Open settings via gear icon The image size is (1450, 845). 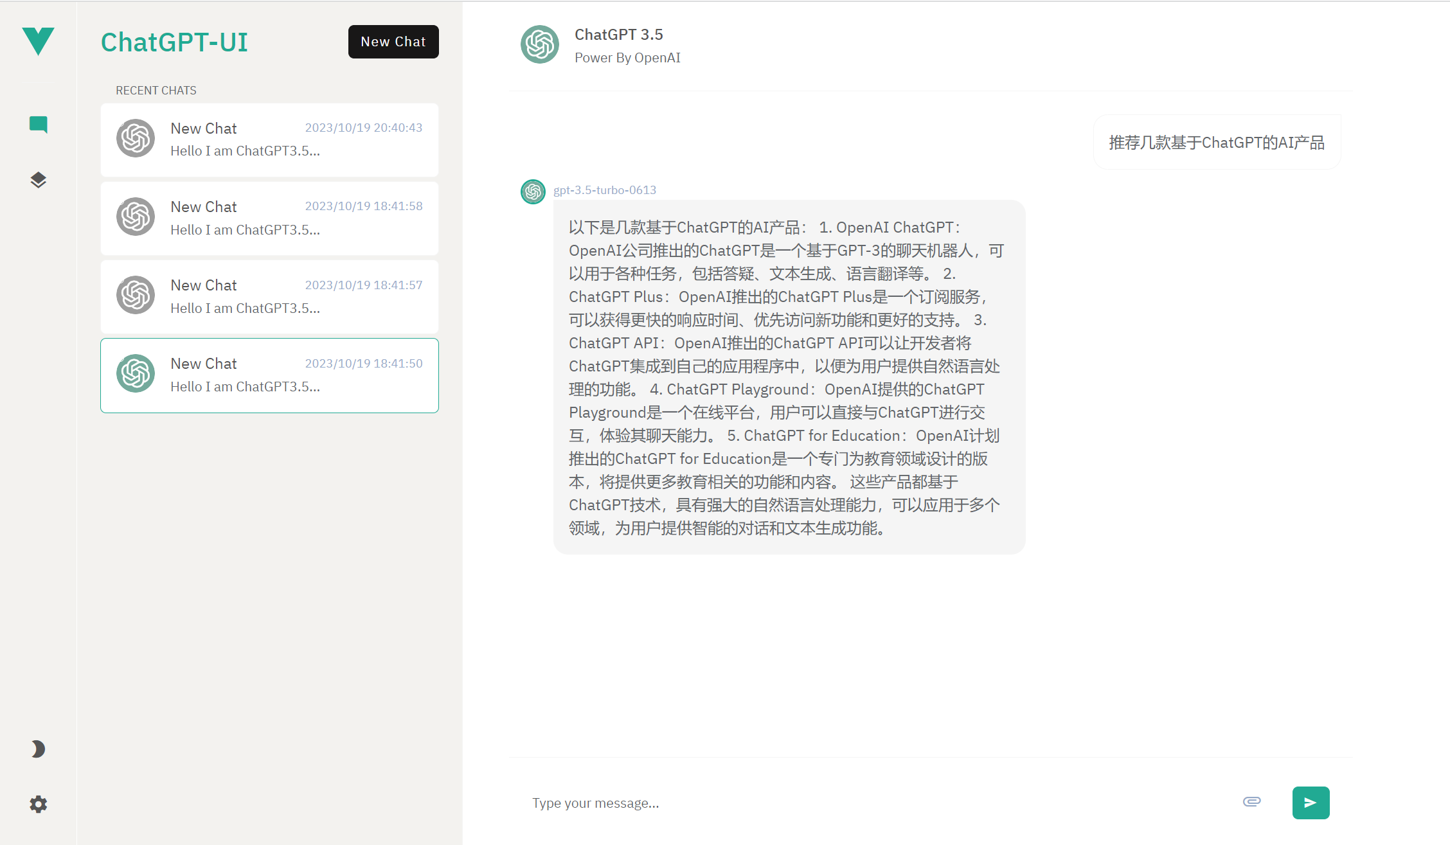point(39,804)
